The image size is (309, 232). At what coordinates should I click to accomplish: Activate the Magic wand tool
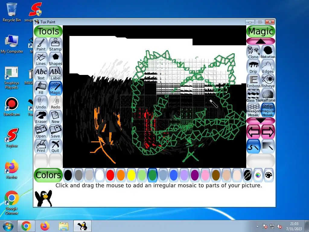click(56, 88)
